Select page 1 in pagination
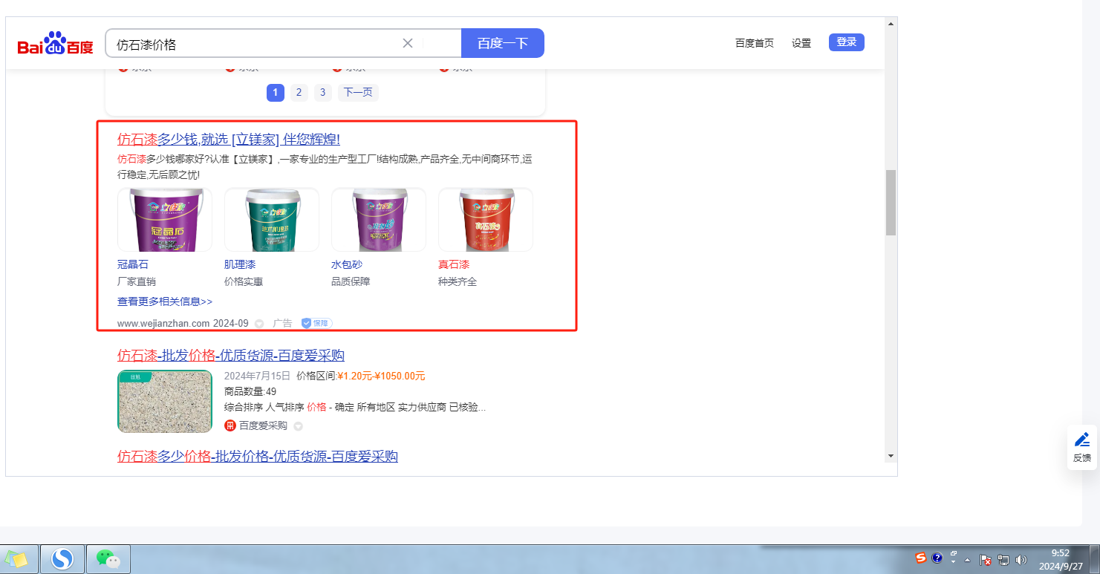 tap(275, 93)
